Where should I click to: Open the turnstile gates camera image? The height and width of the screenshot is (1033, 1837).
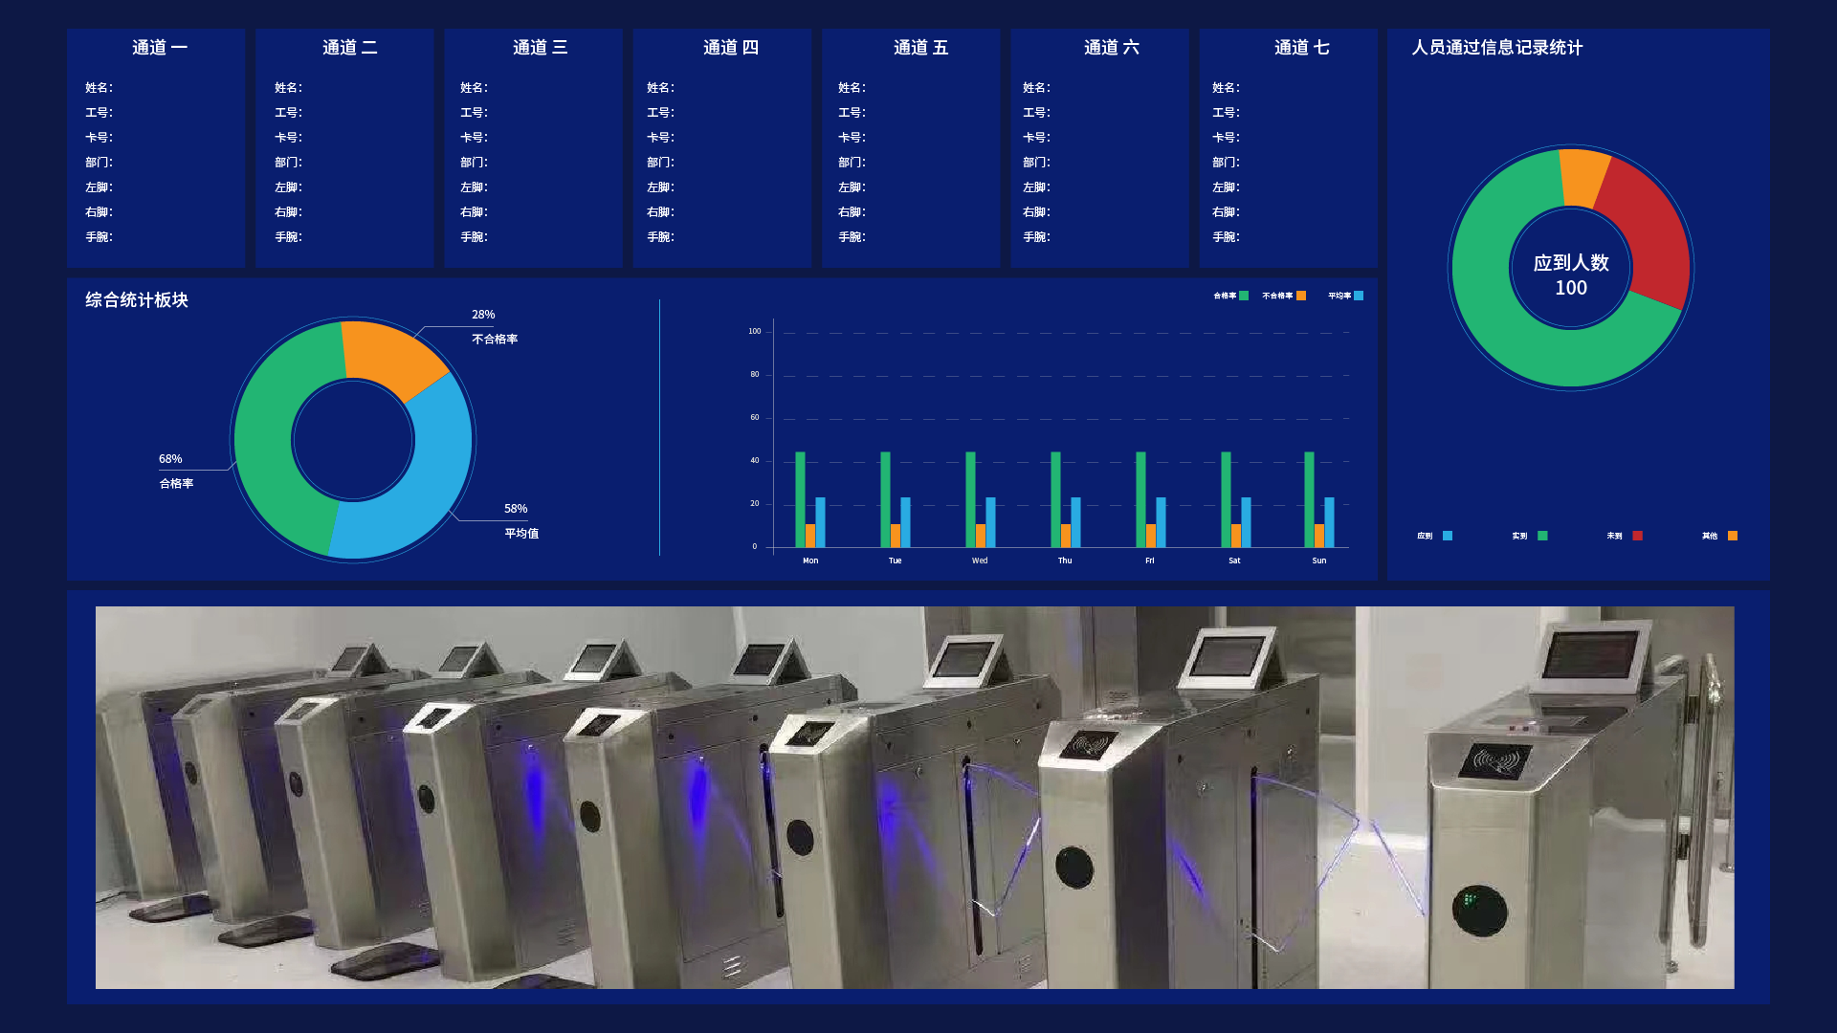tap(914, 797)
